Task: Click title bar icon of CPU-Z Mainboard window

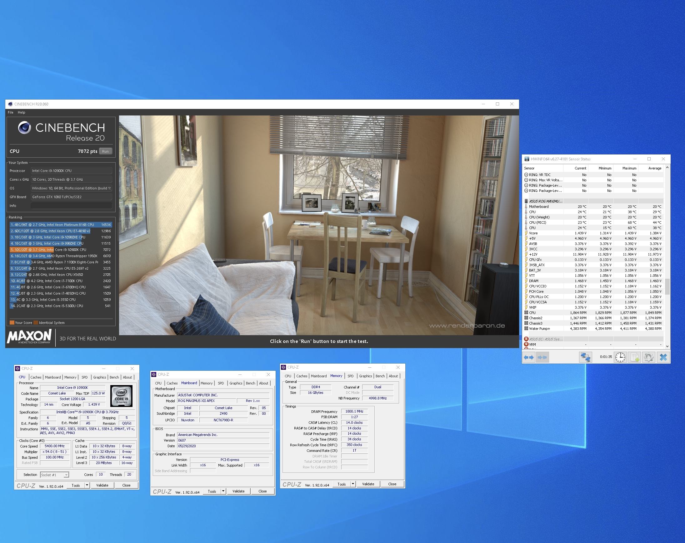Action: [154, 374]
